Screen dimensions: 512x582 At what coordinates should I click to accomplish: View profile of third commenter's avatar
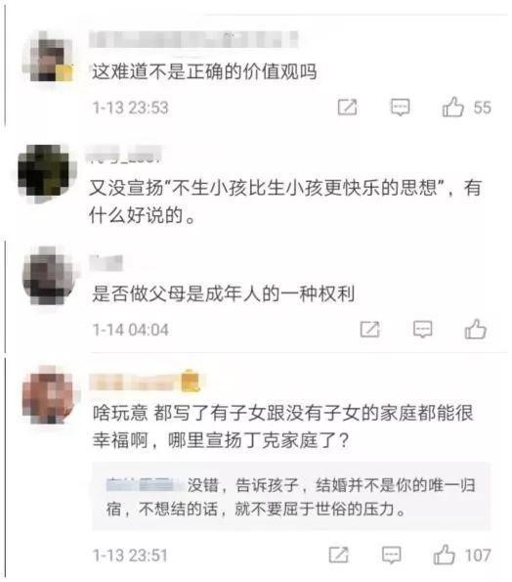(x=49, y=276)
